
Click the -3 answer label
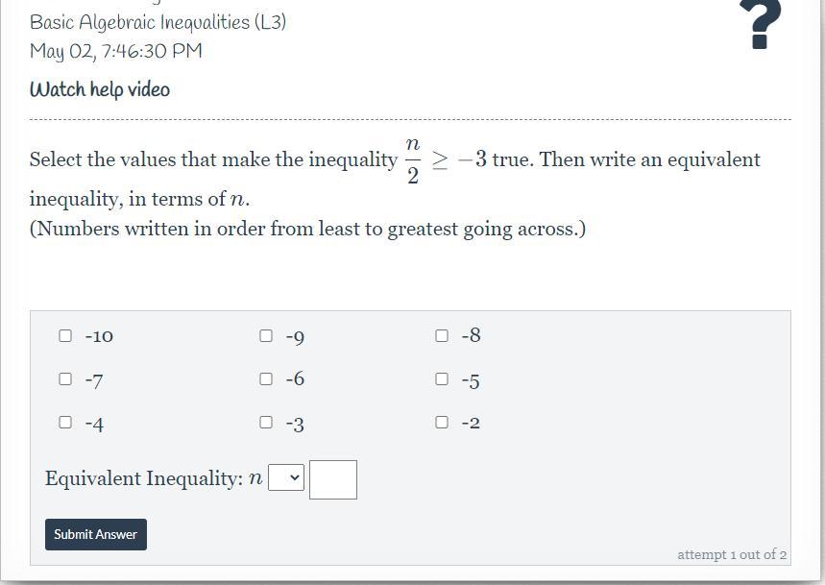[295, 424]
